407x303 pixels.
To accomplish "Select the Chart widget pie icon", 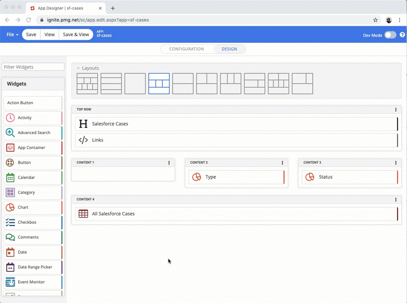I will [x=10, y=207].
